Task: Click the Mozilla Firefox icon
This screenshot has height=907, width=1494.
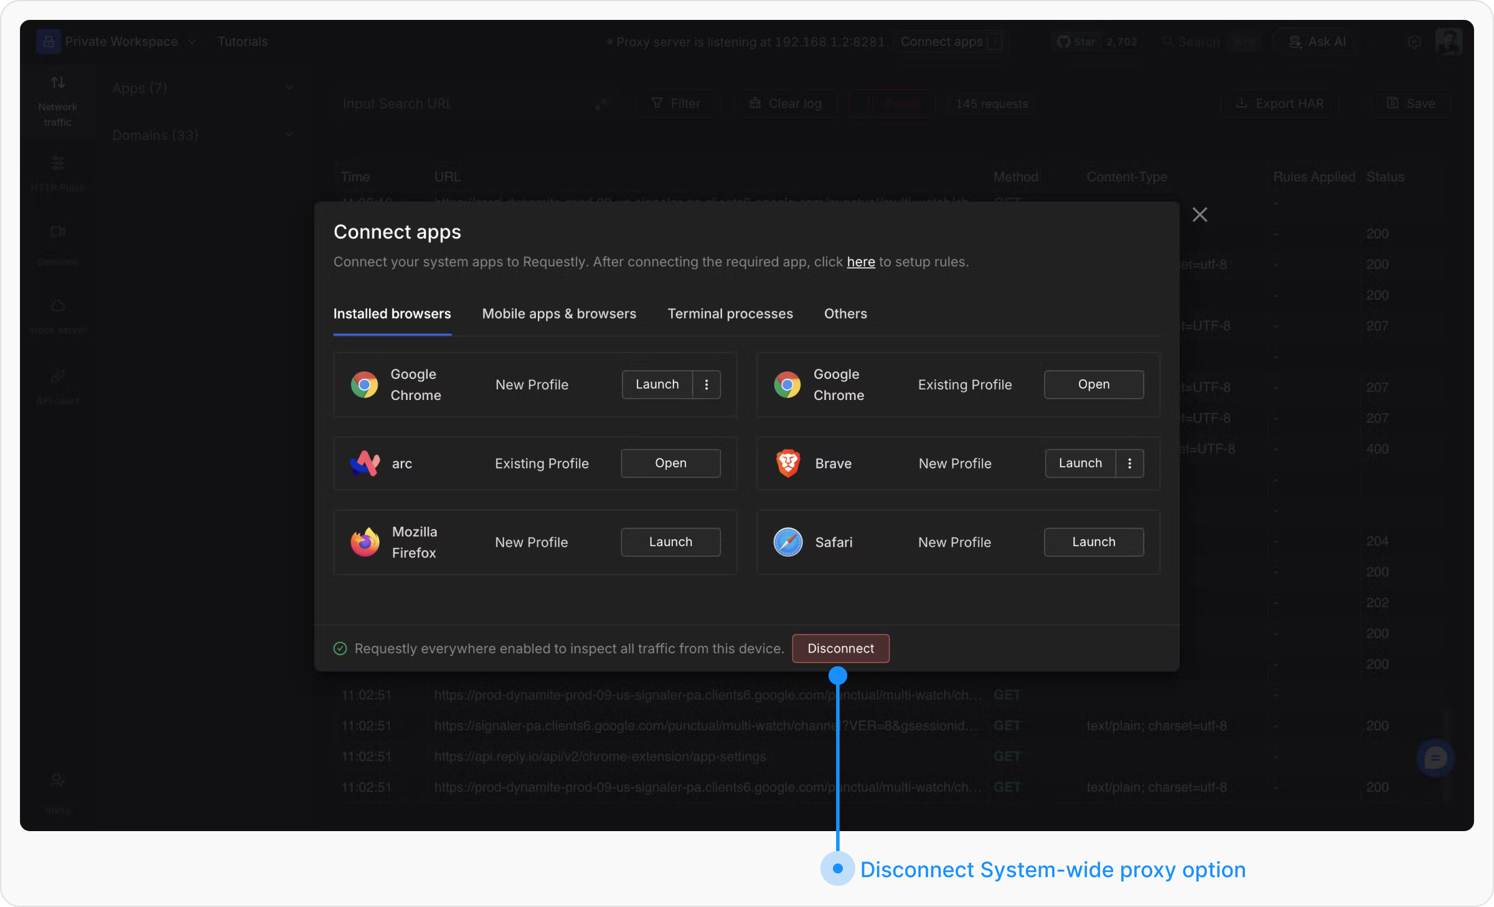Action: (x=365, y=542)
